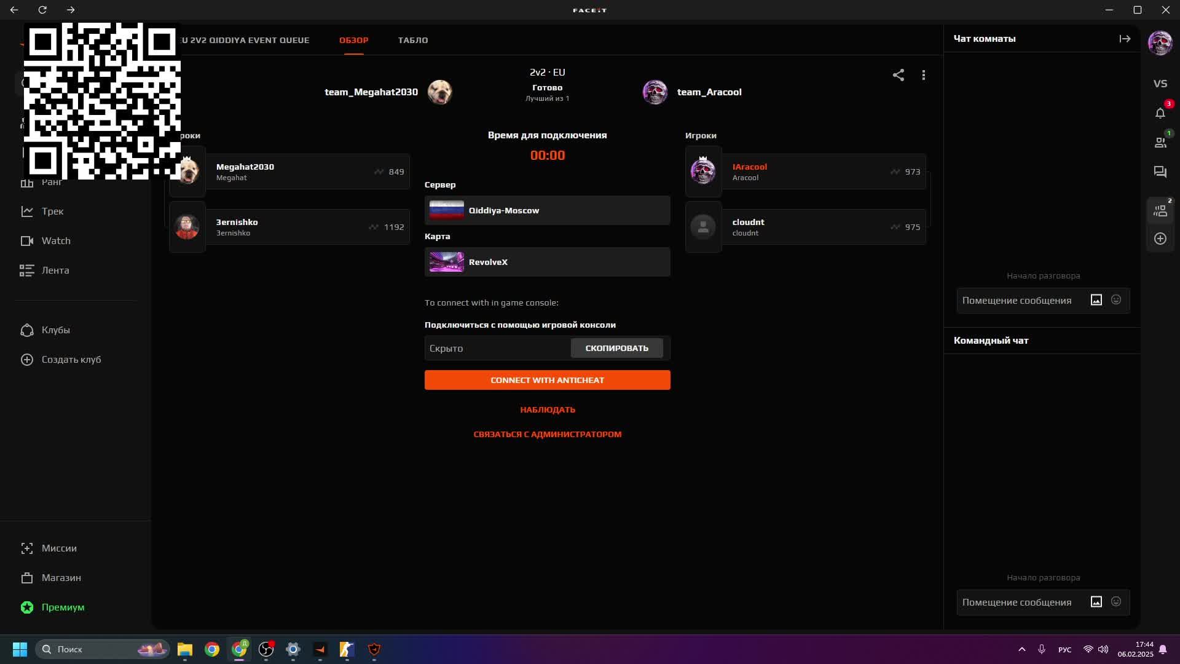Image resolution: width=1180 pixels, height=664 pixels.
Task: Go forward with the forward arrow
Action: [x=71, y=10]
